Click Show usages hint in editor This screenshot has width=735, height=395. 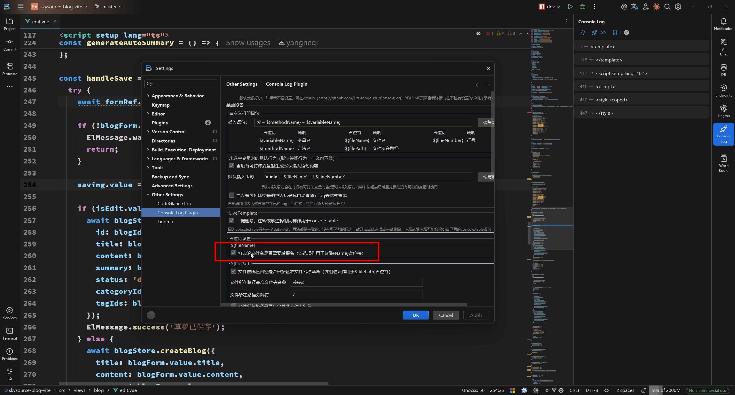point(248,43)
